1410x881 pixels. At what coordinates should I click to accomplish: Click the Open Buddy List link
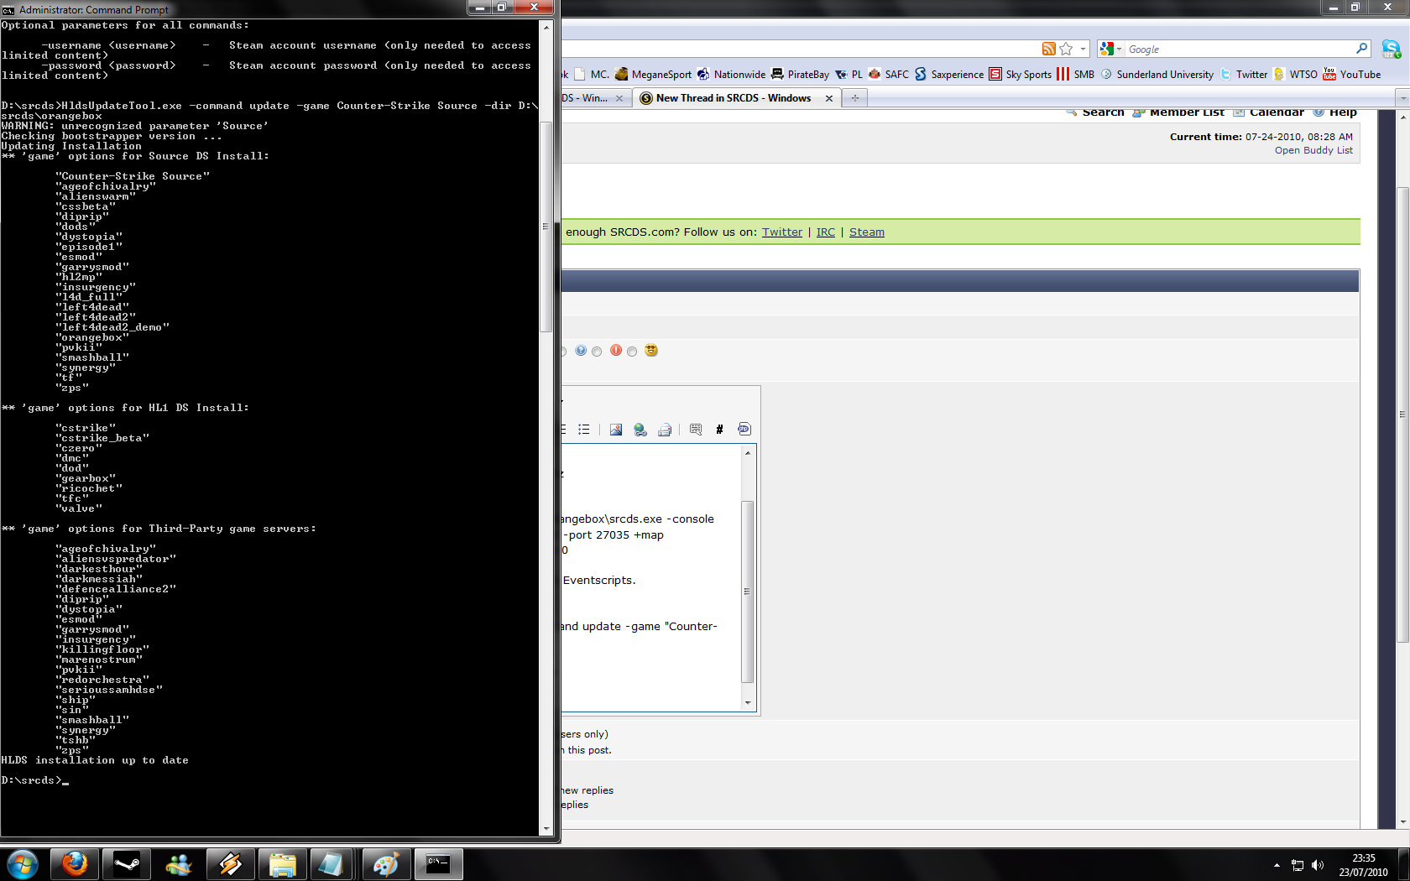(x=1313, y=150)
